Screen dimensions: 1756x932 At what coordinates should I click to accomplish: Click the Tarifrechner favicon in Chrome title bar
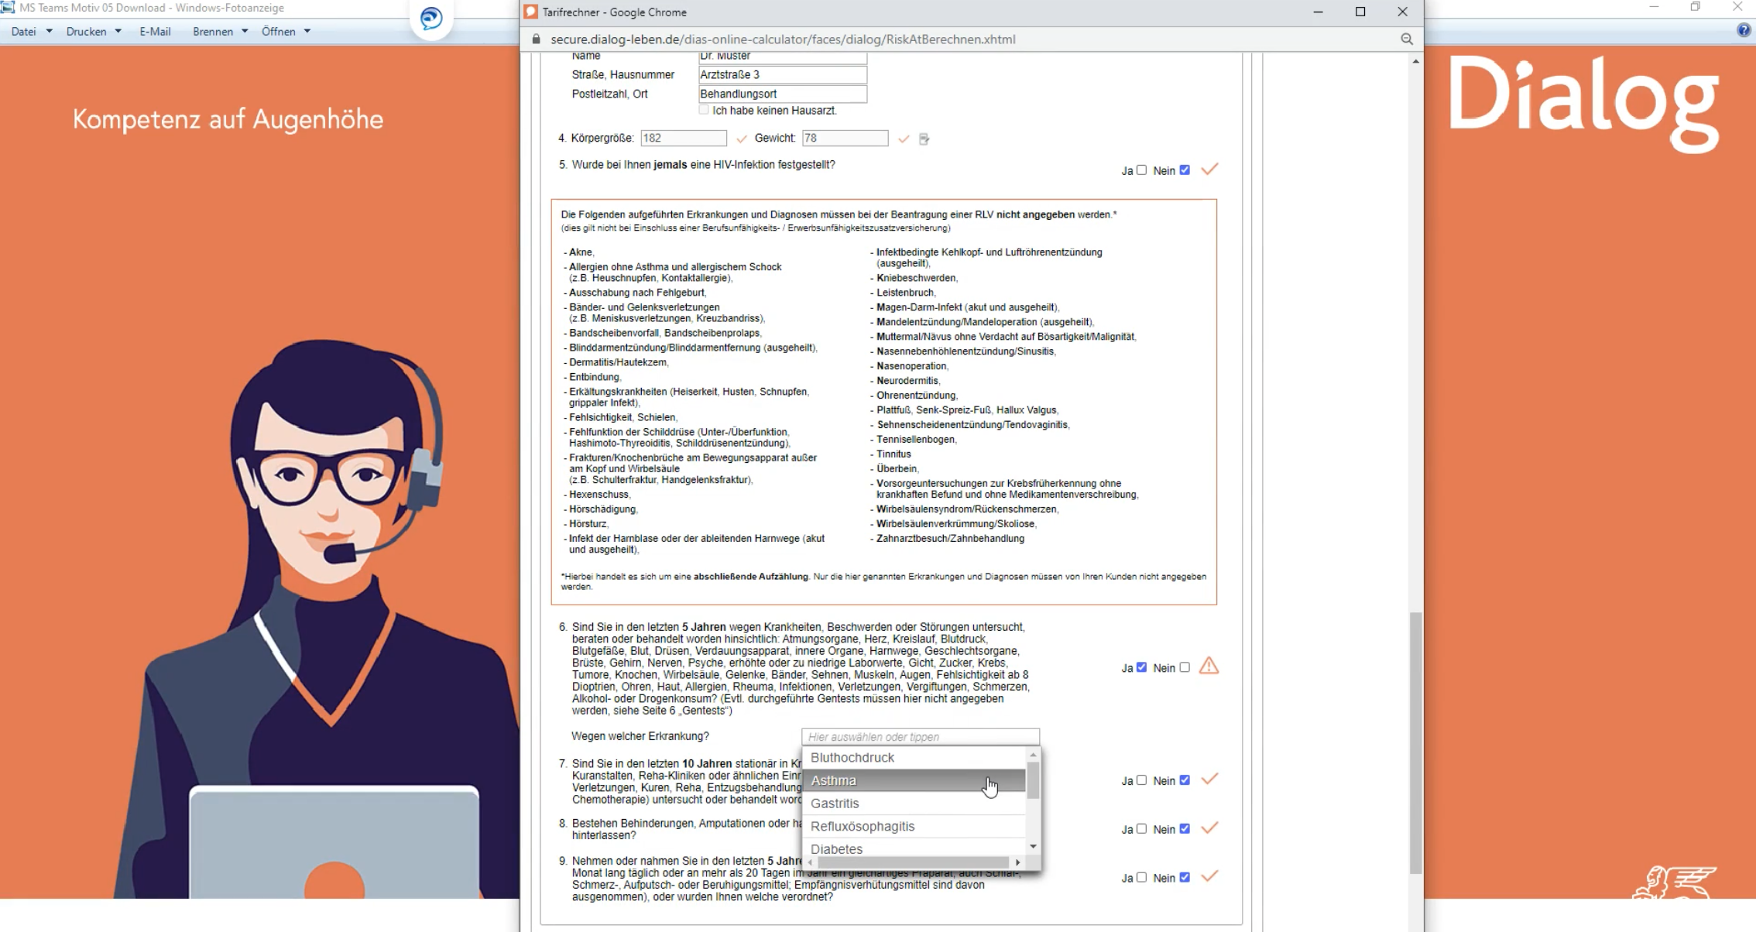point(531,12)
